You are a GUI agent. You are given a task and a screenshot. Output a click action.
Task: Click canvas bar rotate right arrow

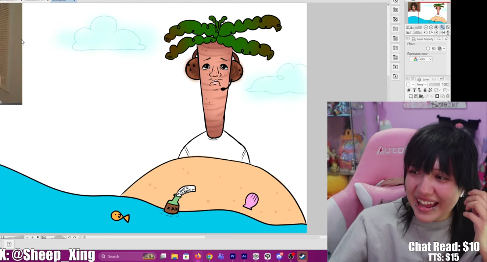click(75, 237)
